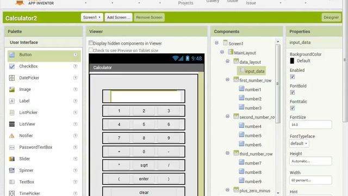The height and width of the screenshot is (196, 348).
Task: Select the PasswordTextBox palette icon
Action: click(12, 147)
